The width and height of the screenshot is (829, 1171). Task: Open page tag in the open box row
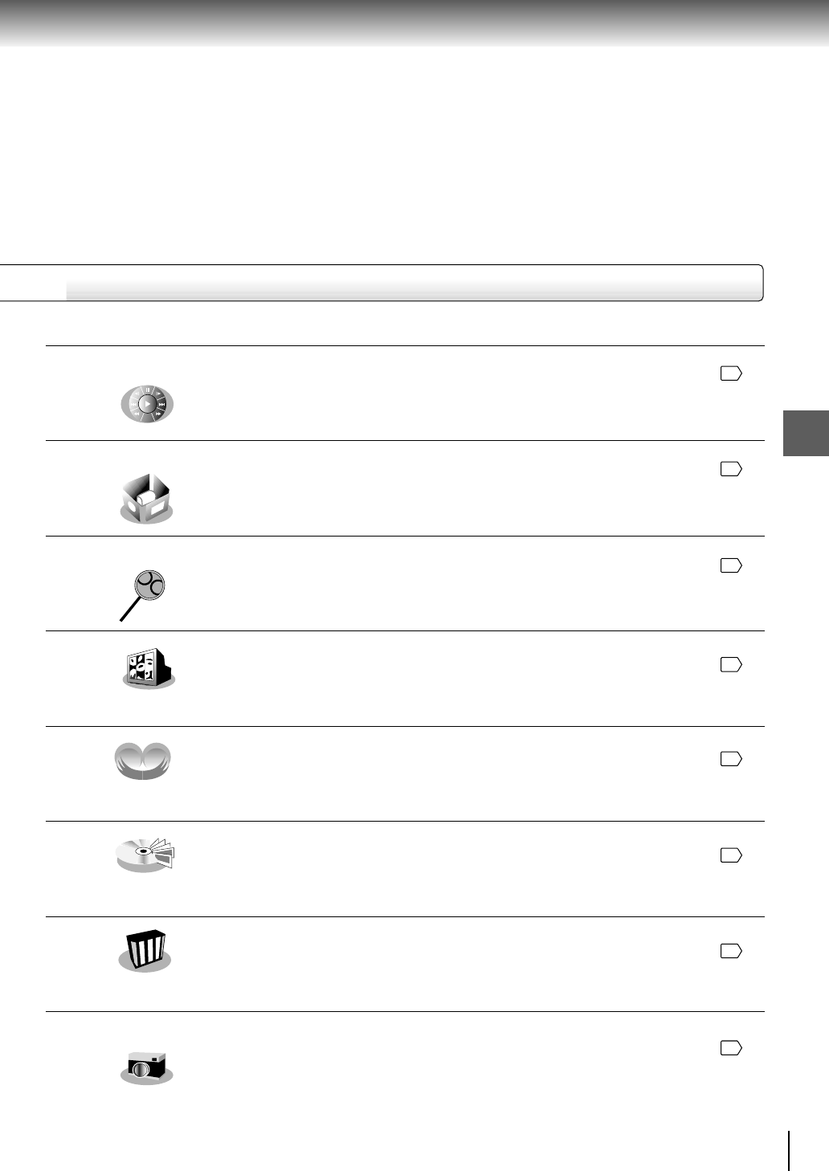coord(730,469)
